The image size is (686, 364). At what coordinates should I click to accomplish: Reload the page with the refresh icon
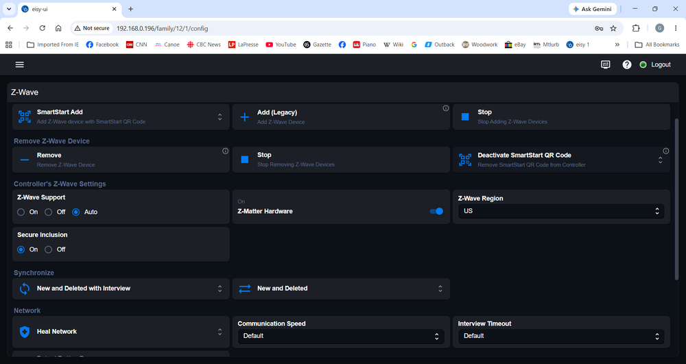(42, 28)
